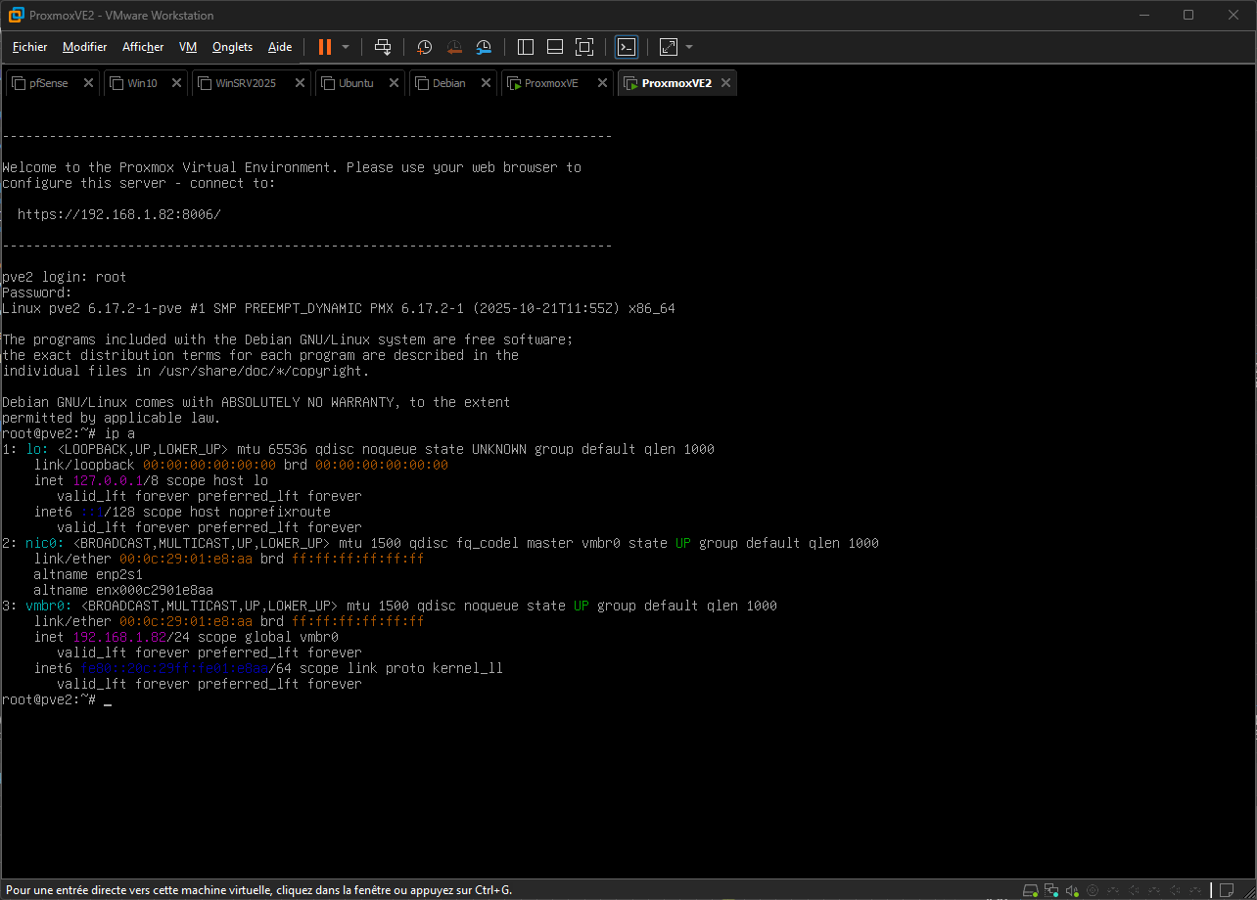Screen dimensions: 1257x900
Task: Click the network adapter status icon
Action: (1051, 890)
